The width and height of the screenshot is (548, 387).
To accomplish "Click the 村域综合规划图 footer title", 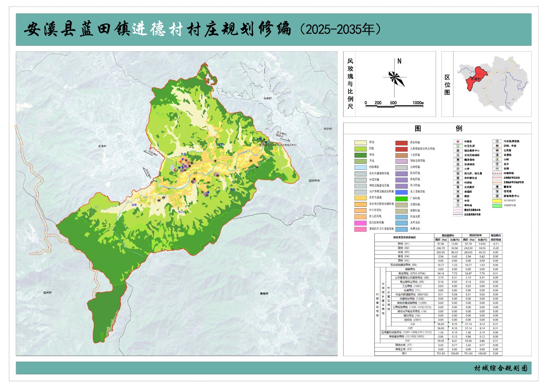I will click(501, 368).
